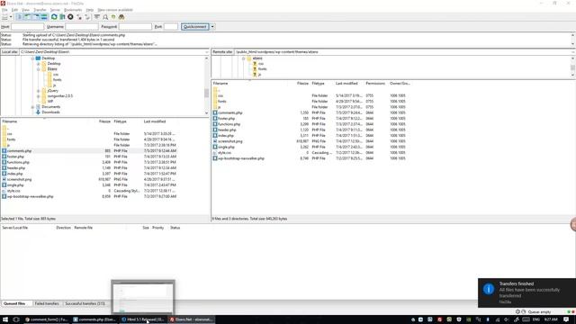576x324 pixels.
Task: Open the Bookmarks menu
Action: 73,10
